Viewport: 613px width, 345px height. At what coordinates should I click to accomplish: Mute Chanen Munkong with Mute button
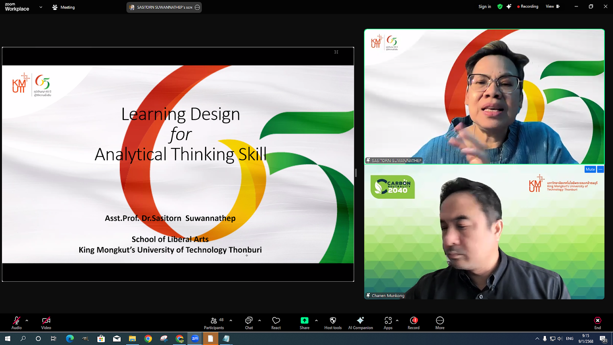pos(590,169)
